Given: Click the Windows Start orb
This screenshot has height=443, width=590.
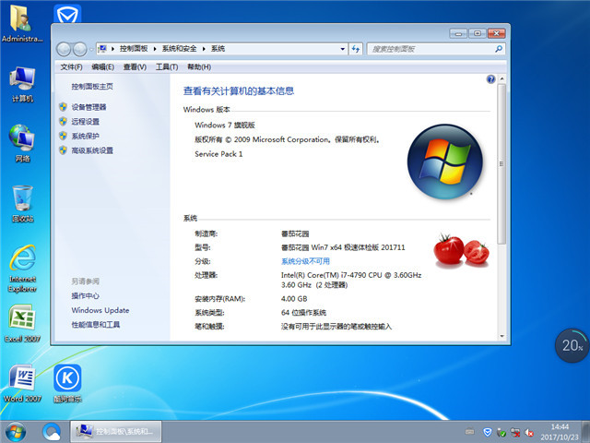Looking at the screenshot, I should click(x=16, y=432).
